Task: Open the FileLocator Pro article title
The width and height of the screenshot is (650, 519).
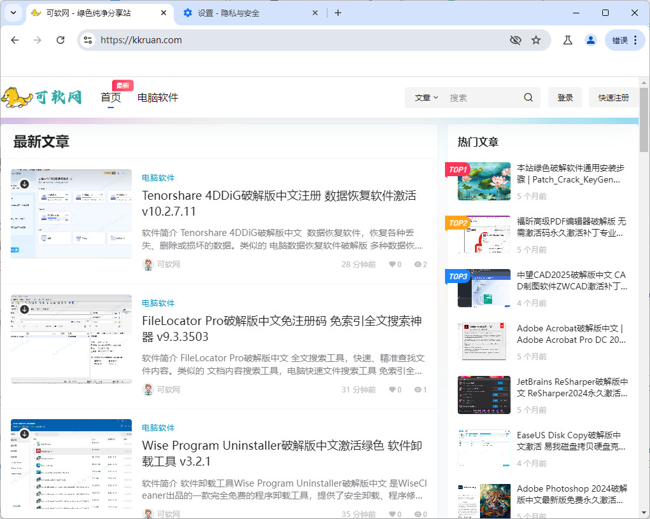Action: click(282, 329)
